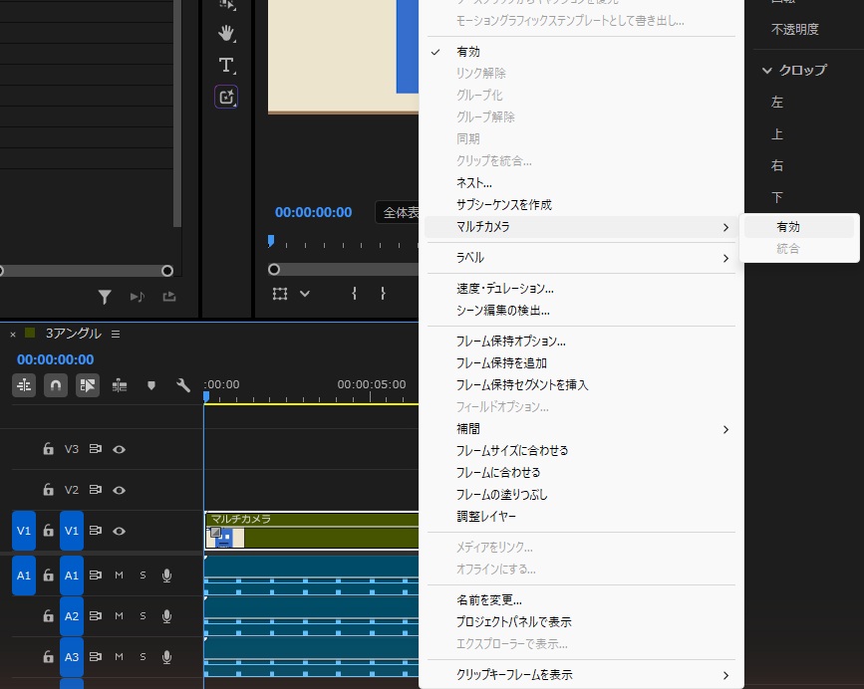The height and width of the screenshot is (689, 864).
Task: Mute track A2
Action: pos(119,615)
